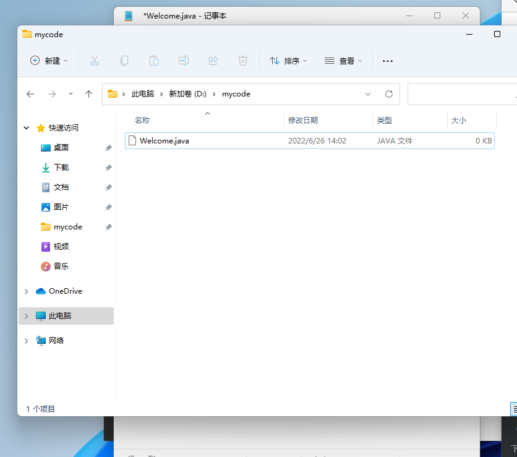Minimize the Welcome.java Notepad window
517x457 pixels.
[x=409, y=15]
